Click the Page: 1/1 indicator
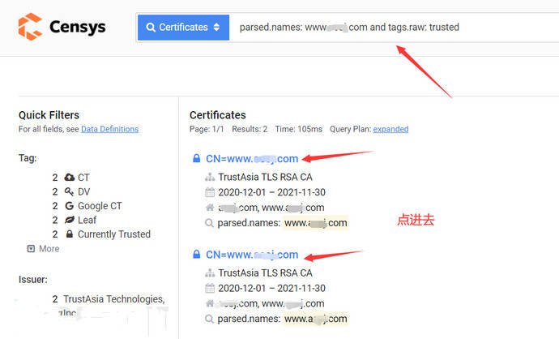The image size is (559, 339). pyautogui.click(x=207, y=129)
